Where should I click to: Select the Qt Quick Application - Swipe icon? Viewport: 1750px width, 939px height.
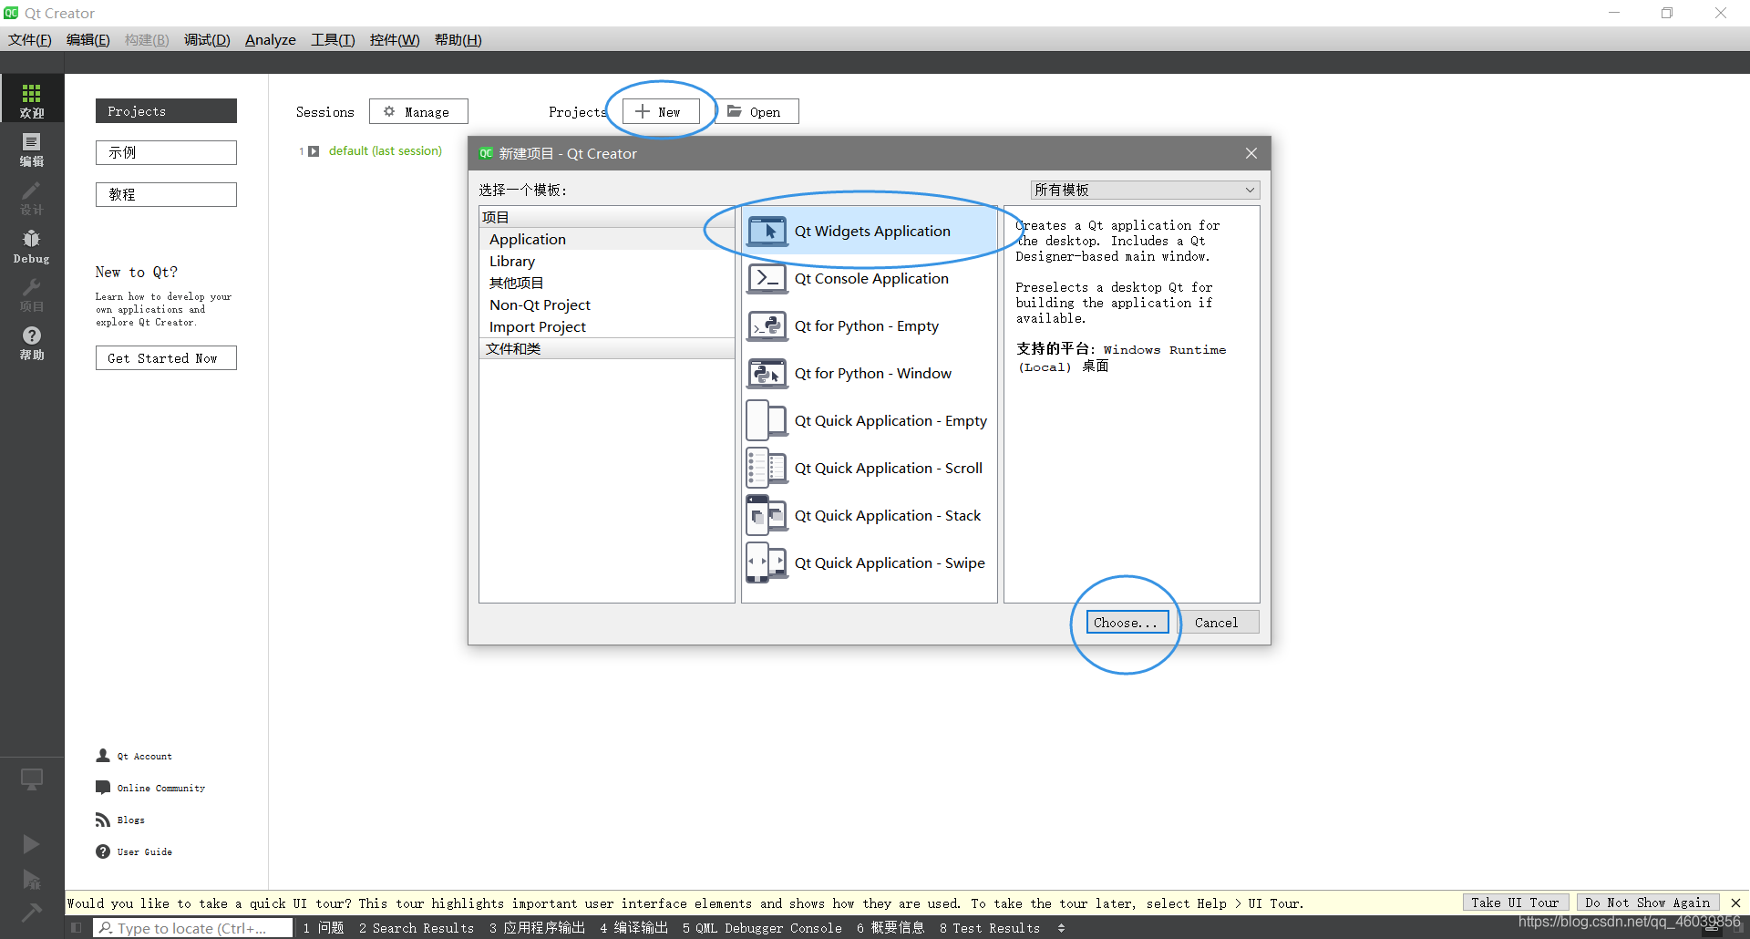(x=767, y=563)
